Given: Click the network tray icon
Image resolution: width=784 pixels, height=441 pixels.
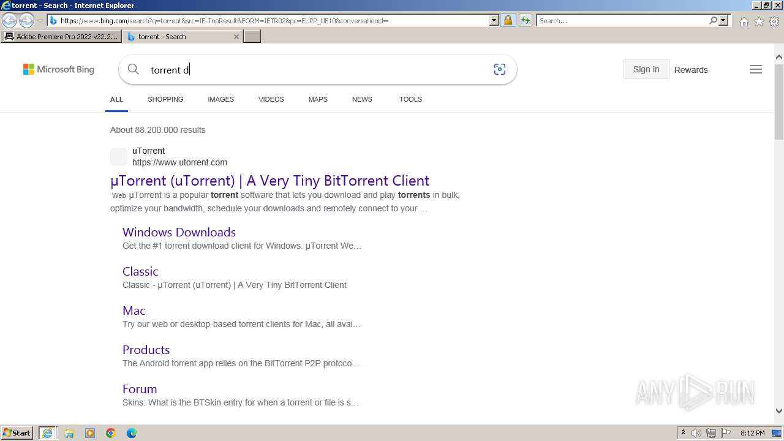Looking at the screenshot, I should click(711, 433).
